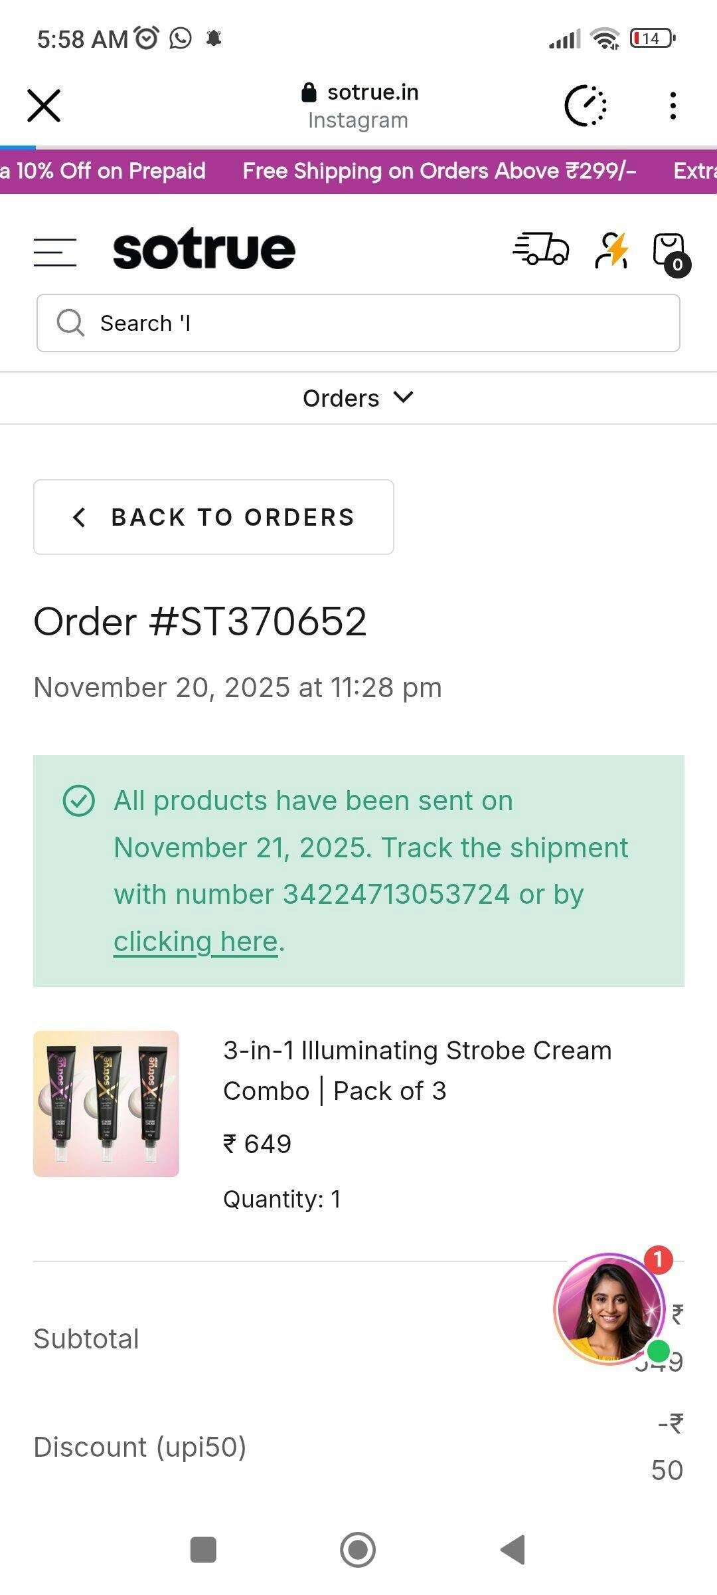
Task: Tap the sotrue logo
Action: click(x=204, y=250)
